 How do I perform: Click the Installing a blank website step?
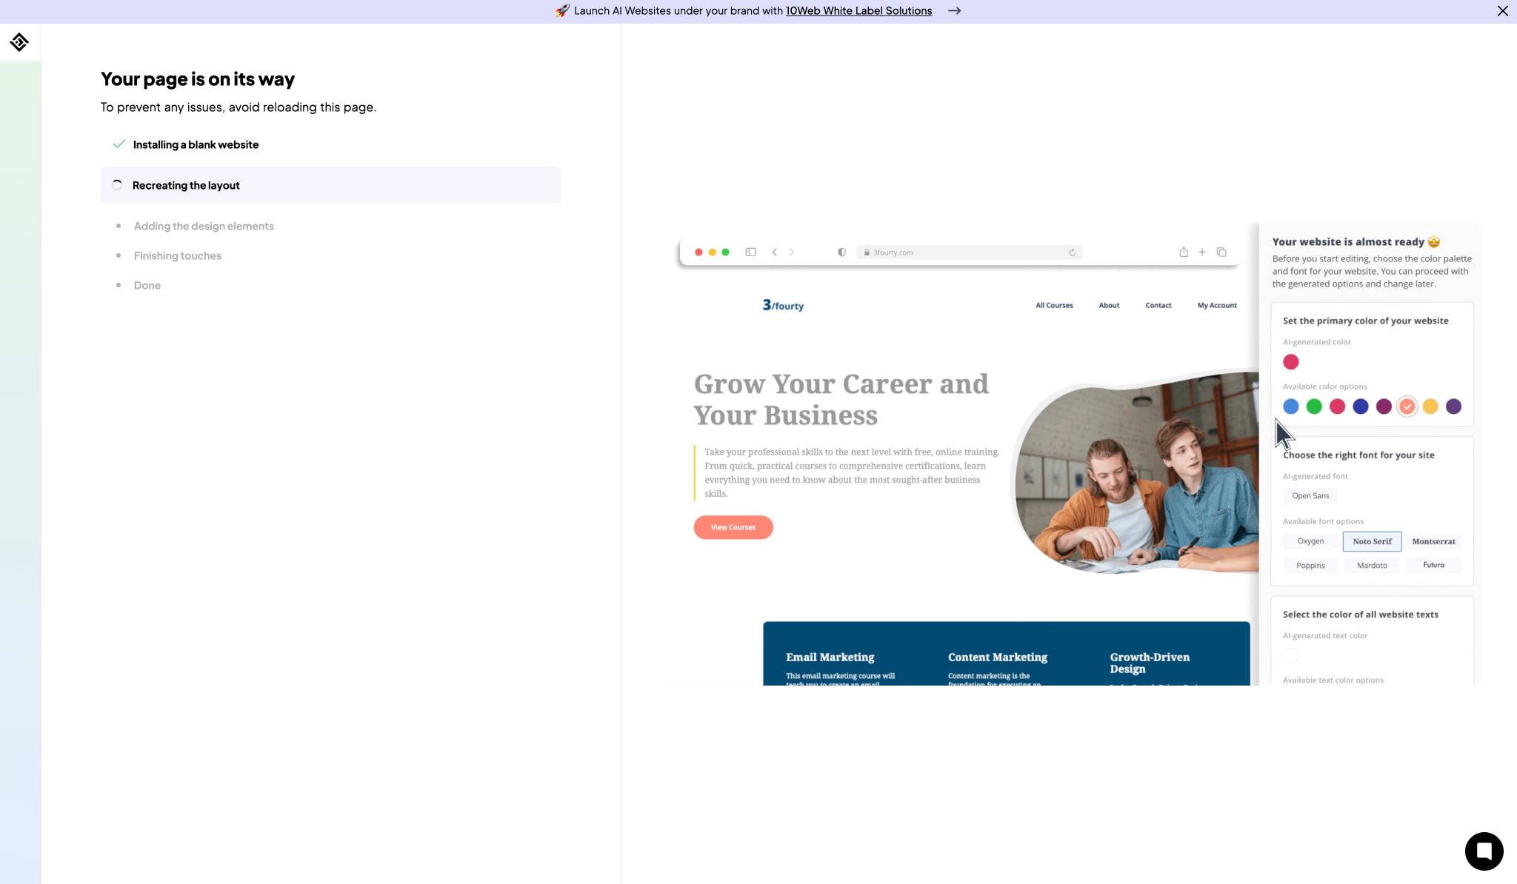tap(196, 144)
